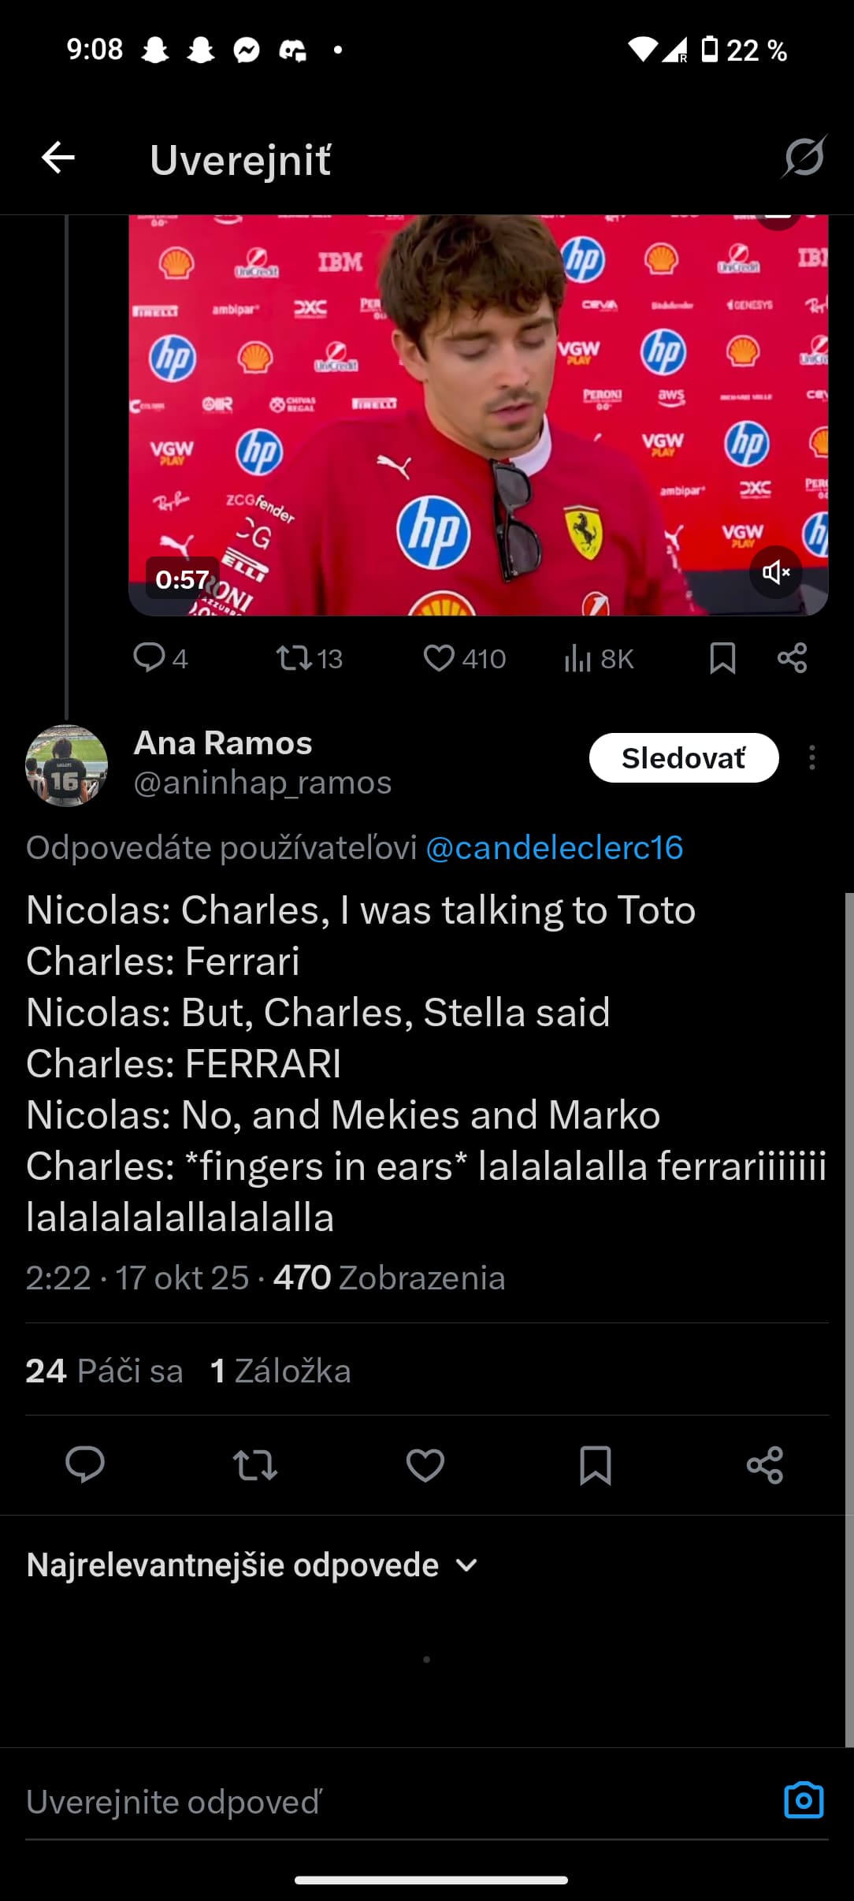The width and height of the screenshot is (854, 1901).
Task: View the 24 Páči sa likes list
Action: tap(104, 1371)
